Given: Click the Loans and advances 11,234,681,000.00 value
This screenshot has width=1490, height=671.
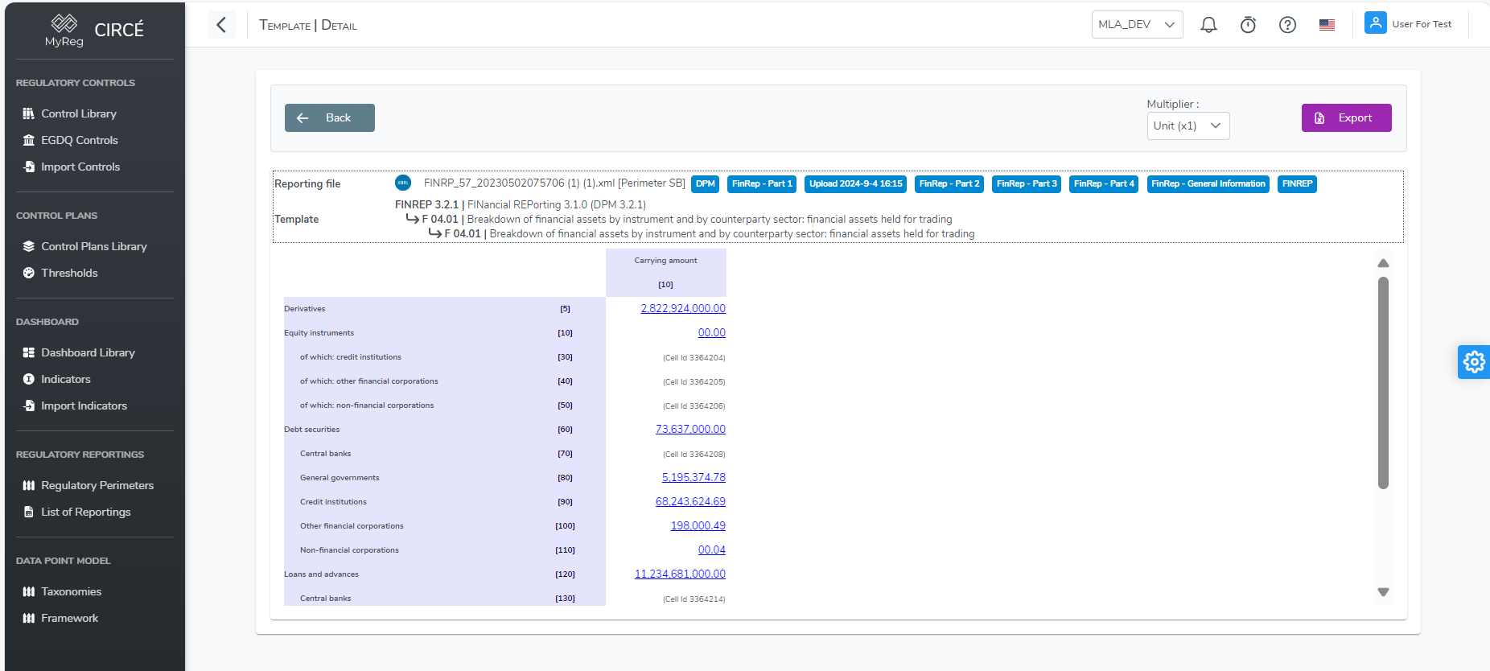Looking at the screenshot, I should (x=679, y=574).
